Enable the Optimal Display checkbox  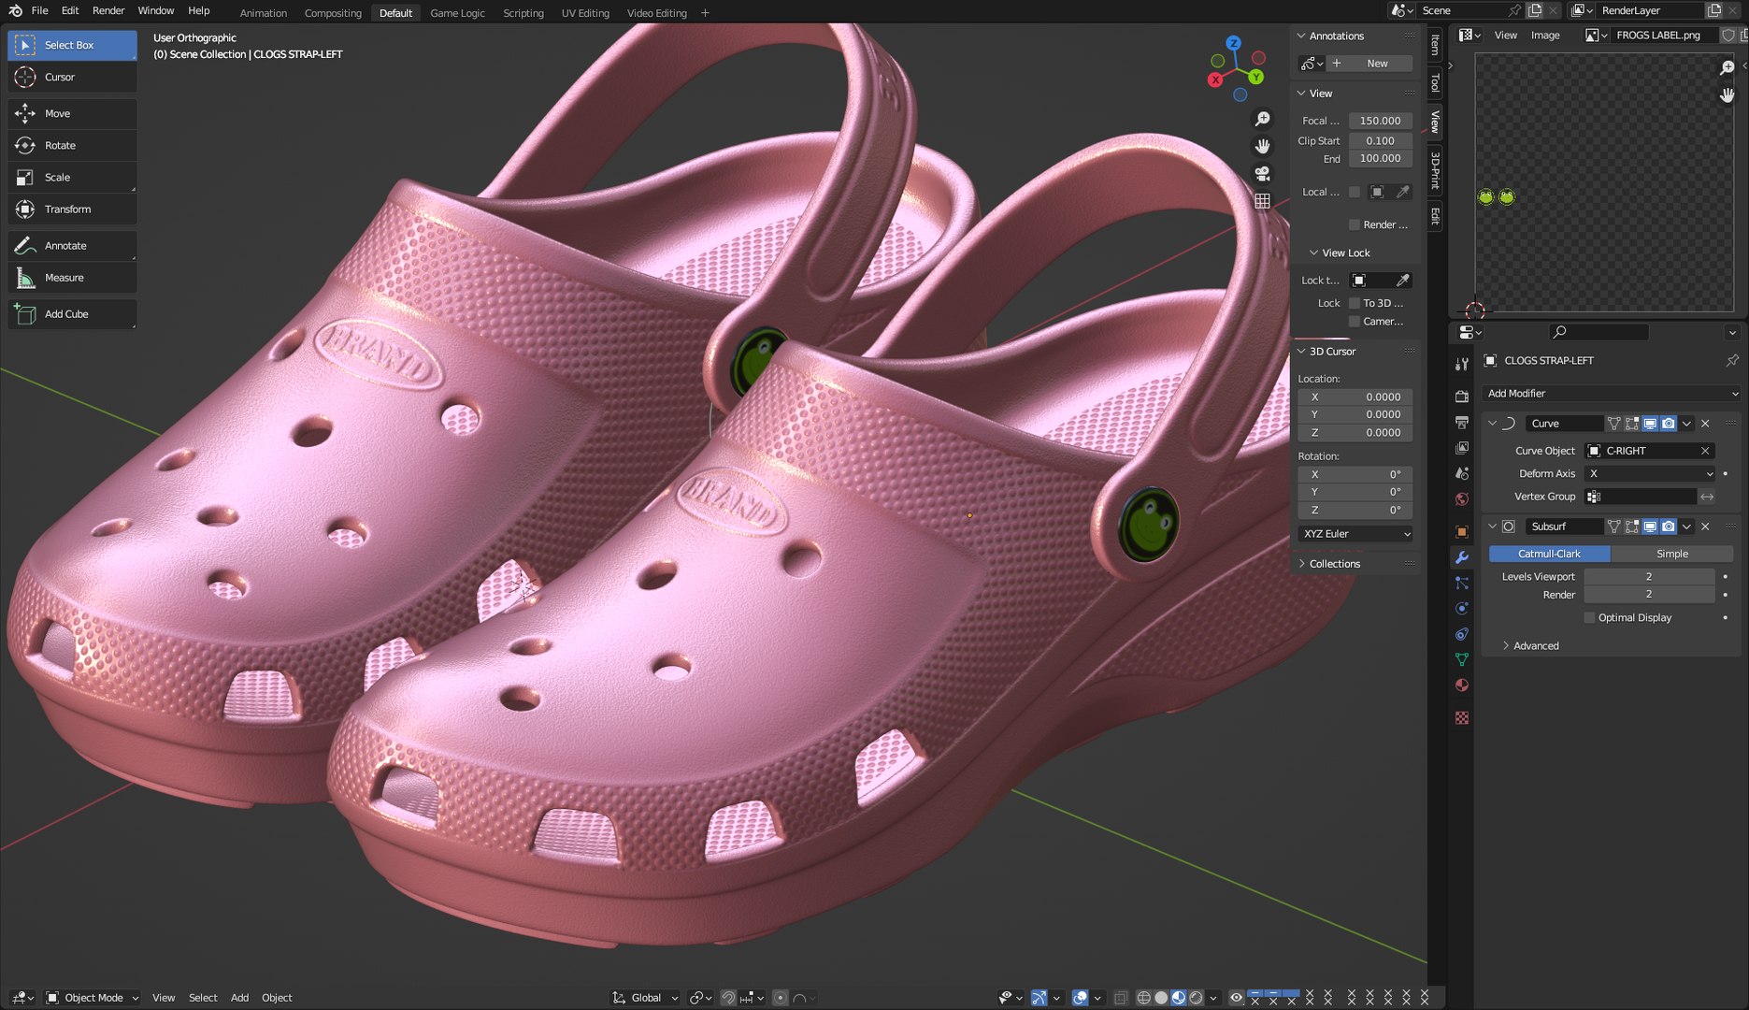tap(1589, 617)
